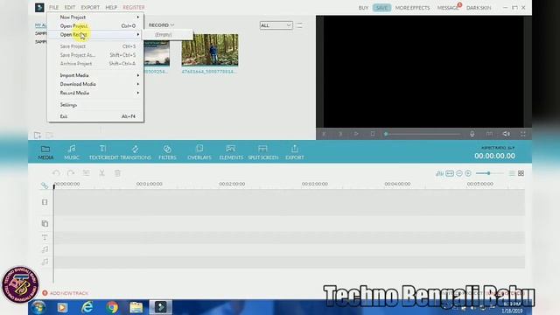The height and width of the screenshot is (315, 560).
Task: Click the Zoom to fit timeline icon
Action: pos(450,173)
